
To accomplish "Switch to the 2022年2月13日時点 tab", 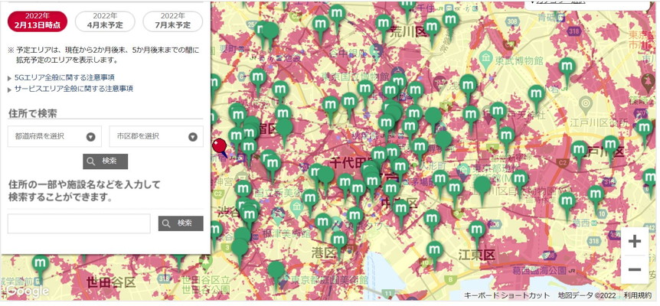I will pos(38,21).
